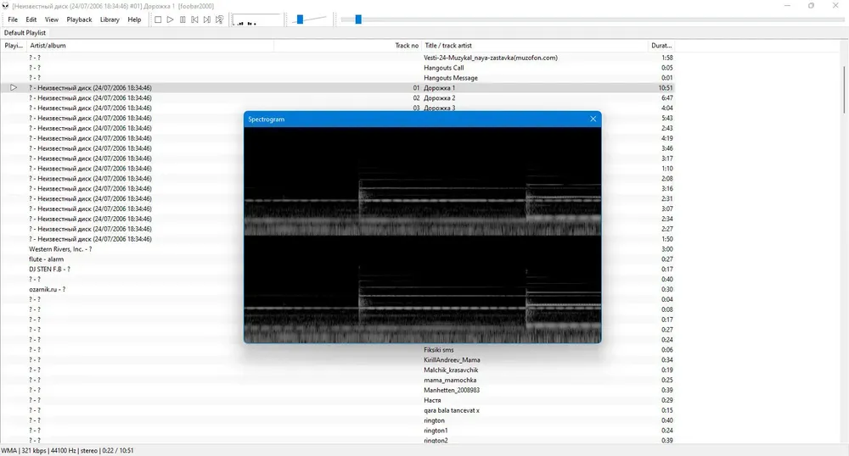Open the Edit menu

tap(31, 19)
